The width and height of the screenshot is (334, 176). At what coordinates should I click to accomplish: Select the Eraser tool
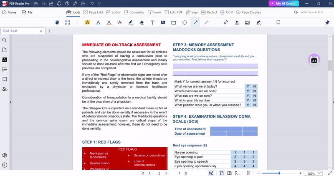click(142, 23)
